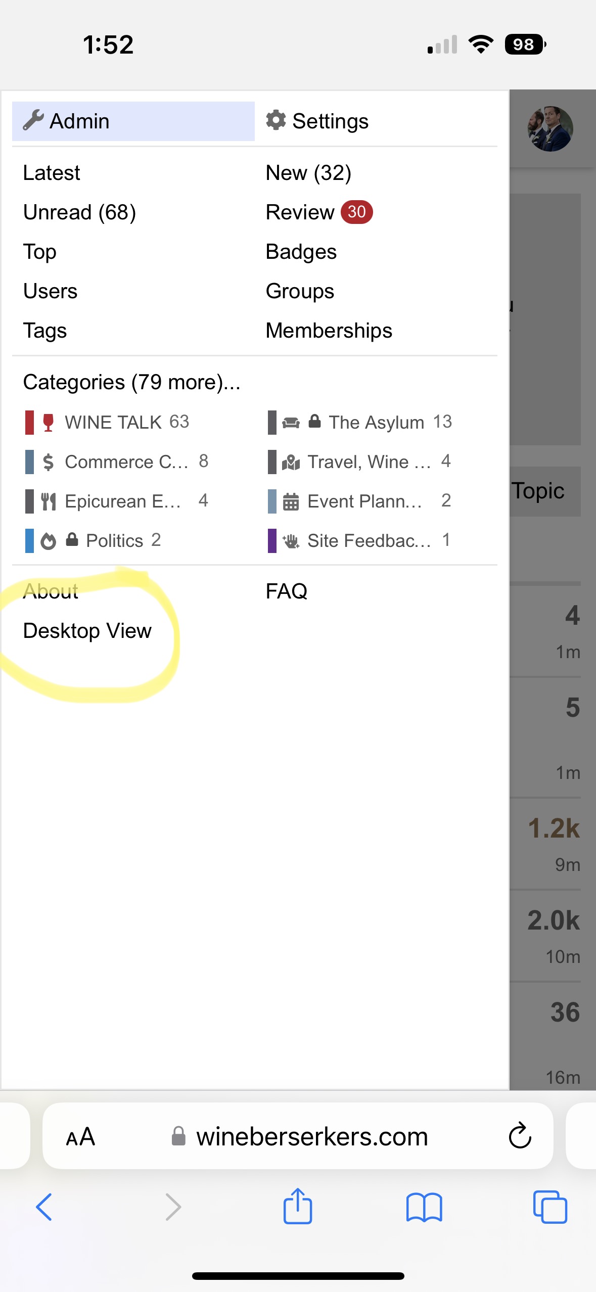Open the Settings gear icon
596x1292 pixels.
(276, 121)
